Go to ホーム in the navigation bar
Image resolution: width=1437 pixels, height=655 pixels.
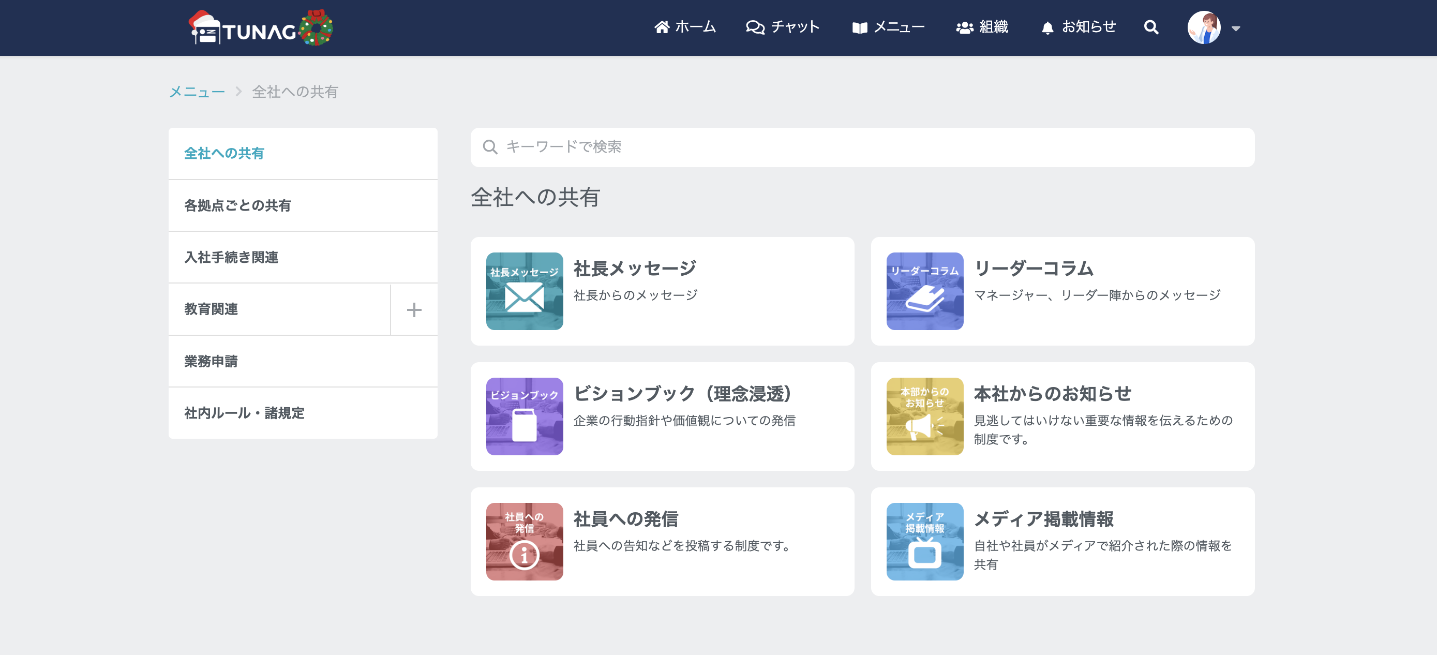click(x=684, y=27)
